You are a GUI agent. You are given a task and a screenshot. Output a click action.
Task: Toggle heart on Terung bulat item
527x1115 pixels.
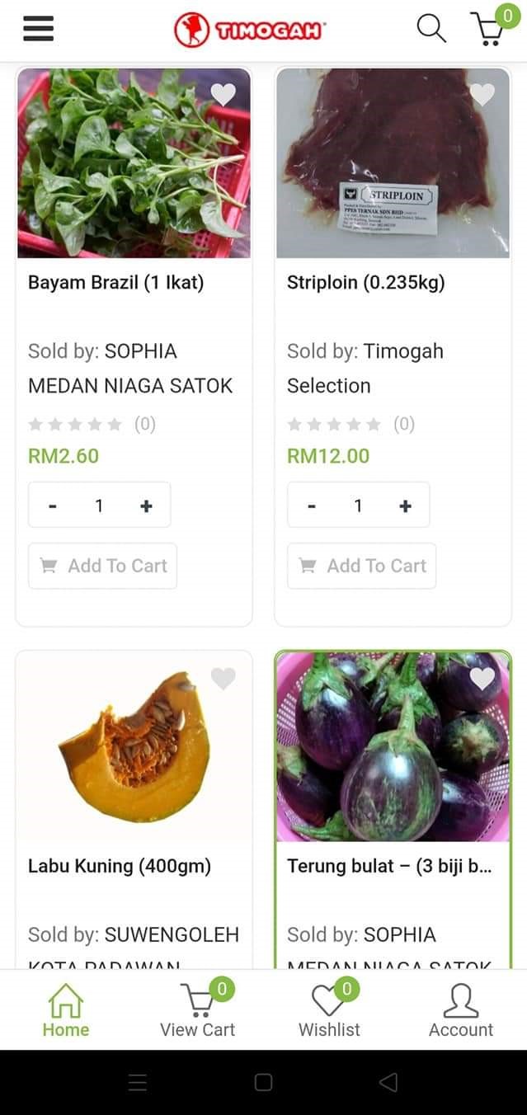point(482,679)
